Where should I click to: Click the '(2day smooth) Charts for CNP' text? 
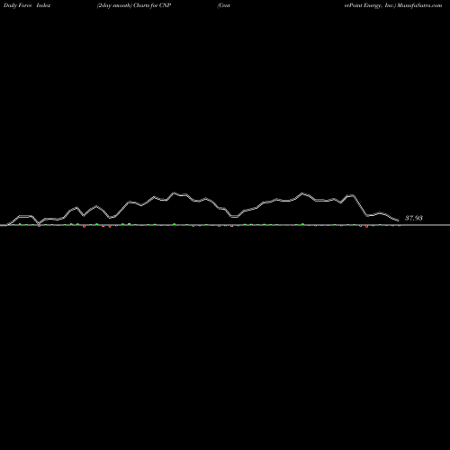coord(134,5)
